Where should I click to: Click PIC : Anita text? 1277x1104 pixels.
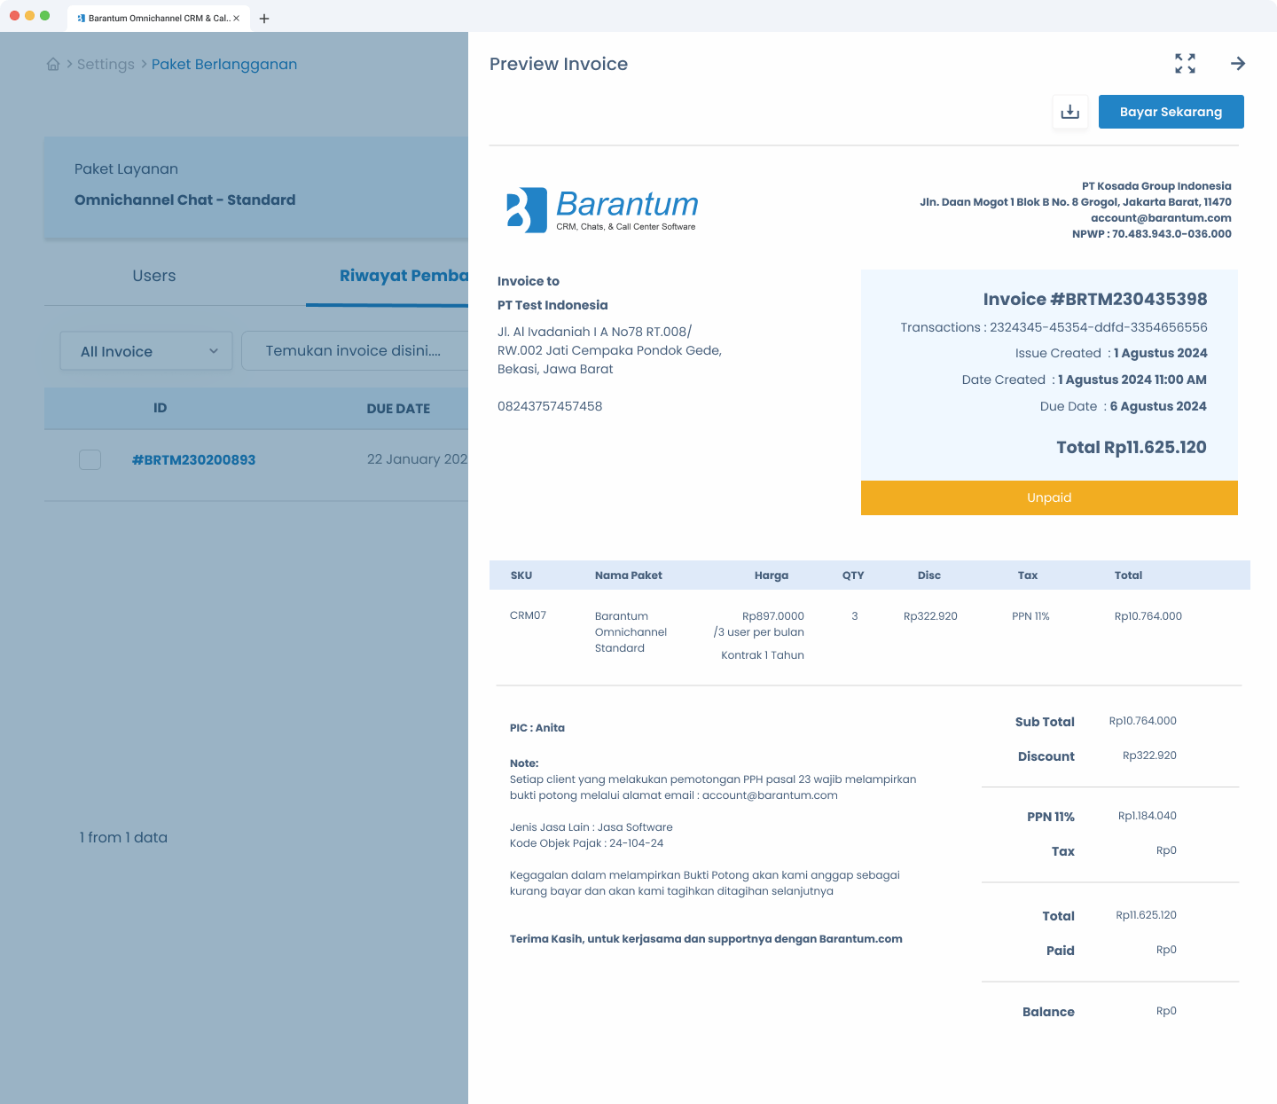coord(537,728)
